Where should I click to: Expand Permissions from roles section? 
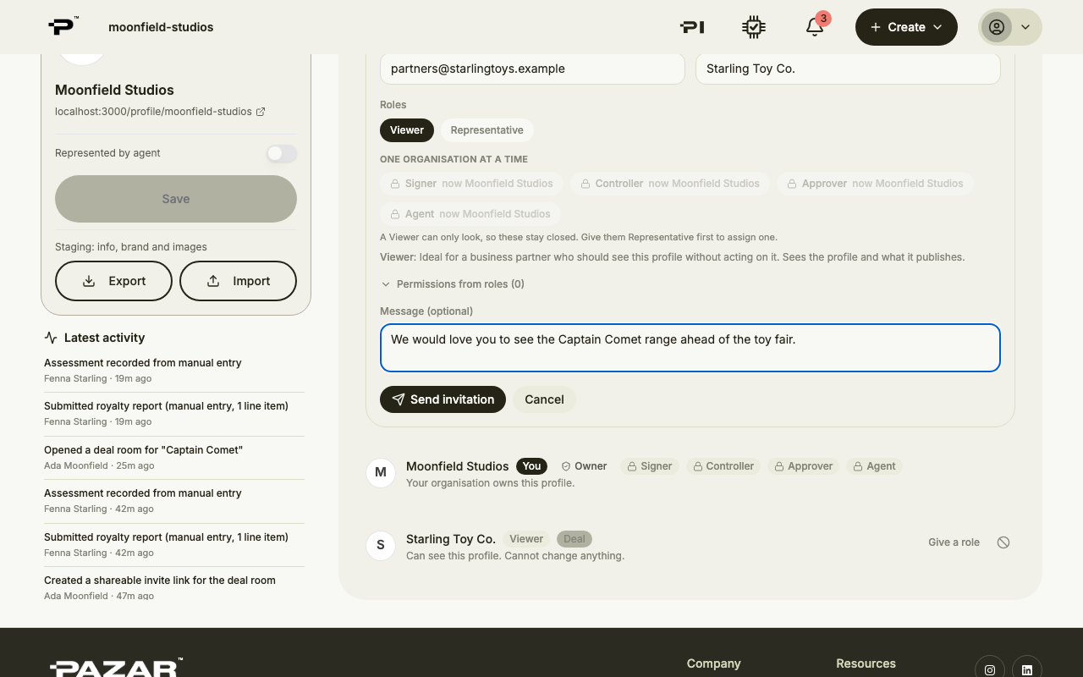click(x=453, y=284)
